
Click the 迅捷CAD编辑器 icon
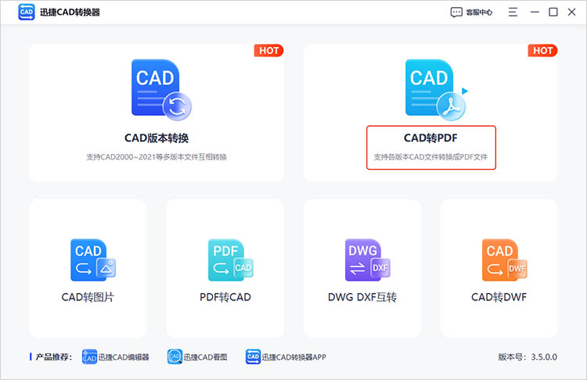(89, 357)
